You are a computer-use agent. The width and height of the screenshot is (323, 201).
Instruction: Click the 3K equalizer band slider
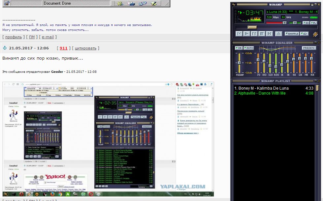click(288, 63)
